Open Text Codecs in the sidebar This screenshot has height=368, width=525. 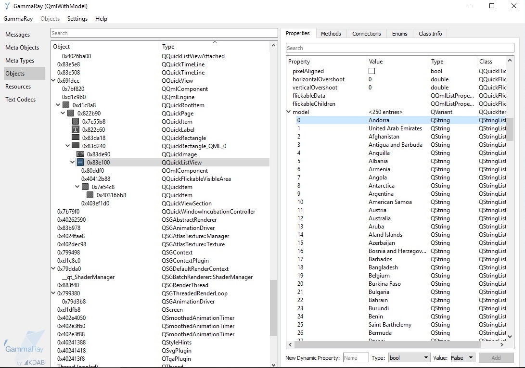tap(20, 100)
